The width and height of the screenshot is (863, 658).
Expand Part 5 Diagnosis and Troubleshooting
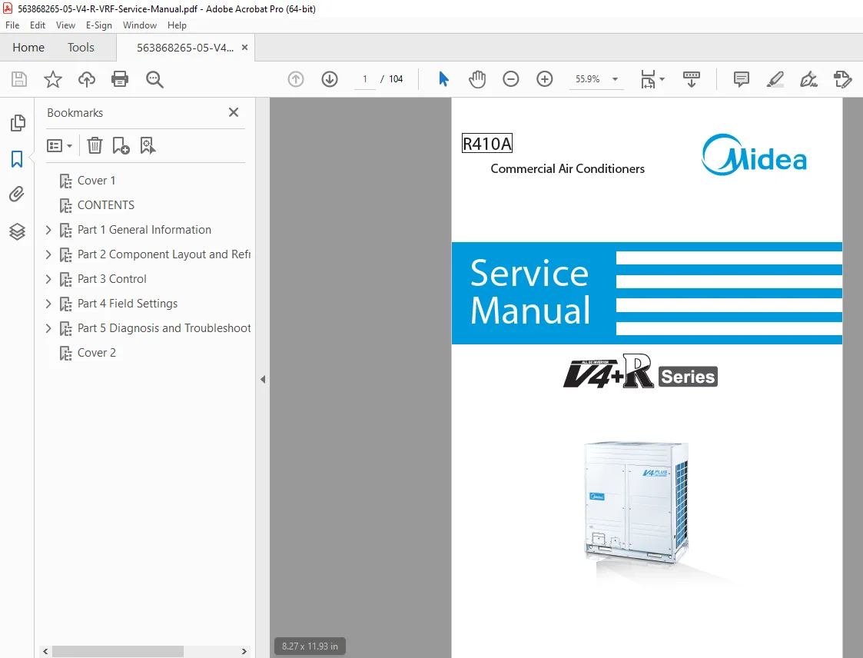click(48, 328)
